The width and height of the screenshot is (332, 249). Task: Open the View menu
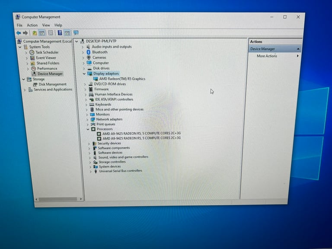coord(46,25)
